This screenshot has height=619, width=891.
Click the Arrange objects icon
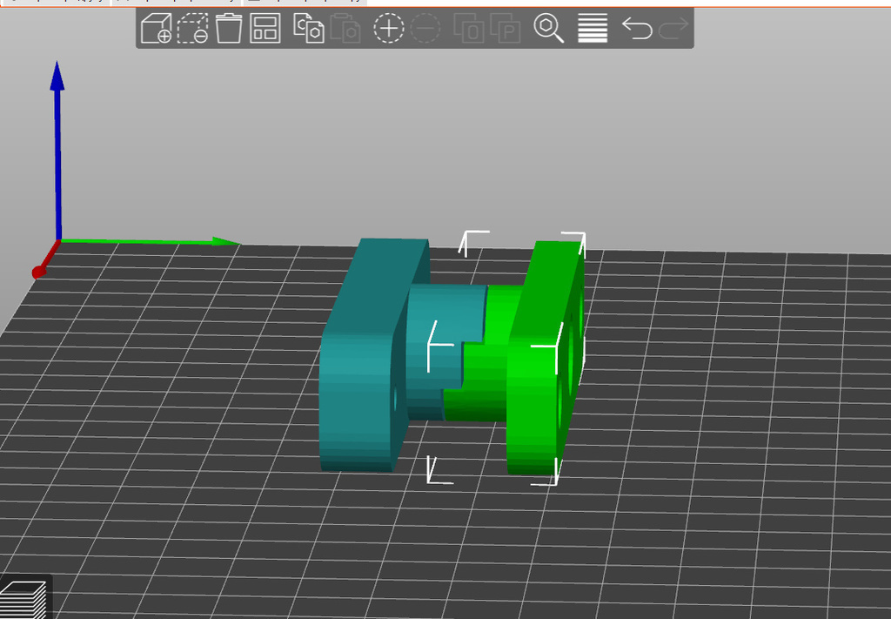(265, 29)
